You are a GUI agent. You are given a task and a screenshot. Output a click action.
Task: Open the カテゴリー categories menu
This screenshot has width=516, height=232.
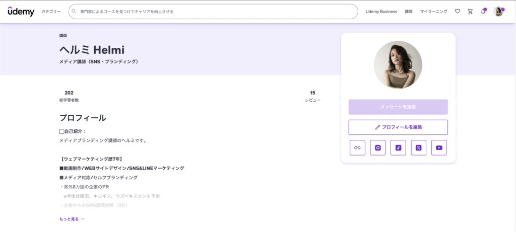pos(51,11)
